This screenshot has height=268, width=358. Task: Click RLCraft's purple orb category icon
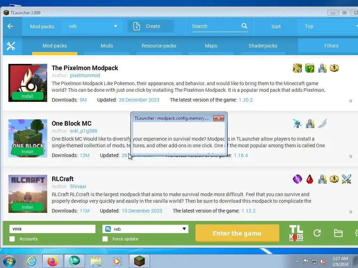[298, 179]
